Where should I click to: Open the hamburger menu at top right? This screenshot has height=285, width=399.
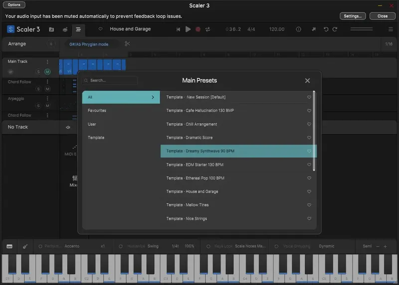point(391,29)
